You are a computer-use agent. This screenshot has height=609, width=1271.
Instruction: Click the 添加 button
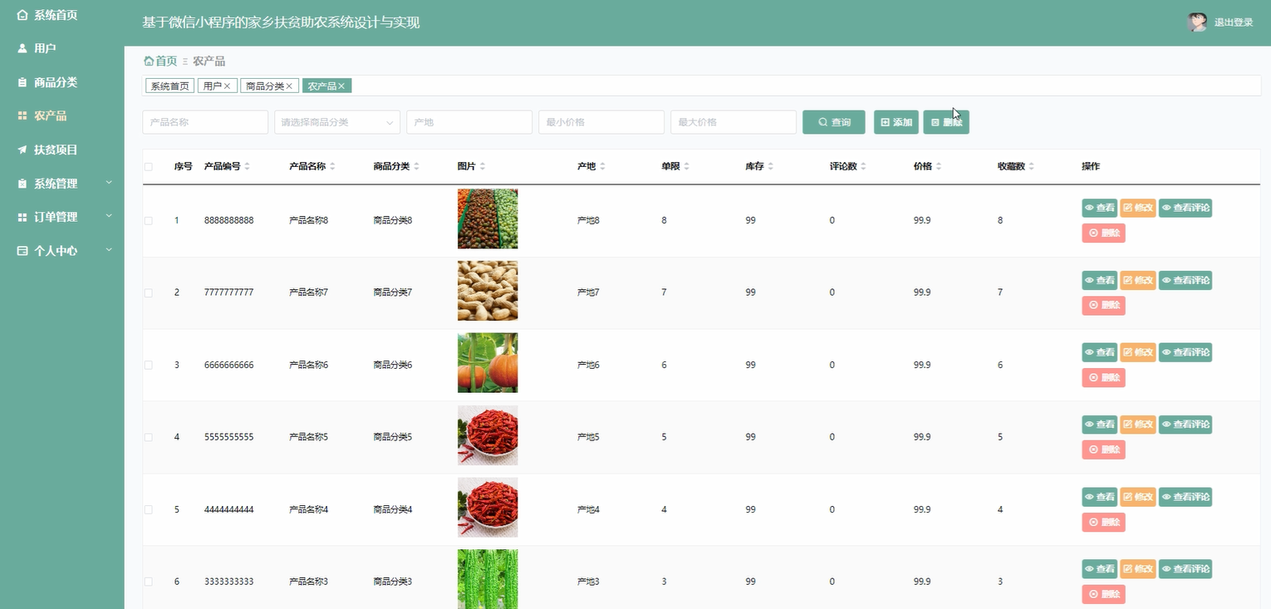point(896,122)
